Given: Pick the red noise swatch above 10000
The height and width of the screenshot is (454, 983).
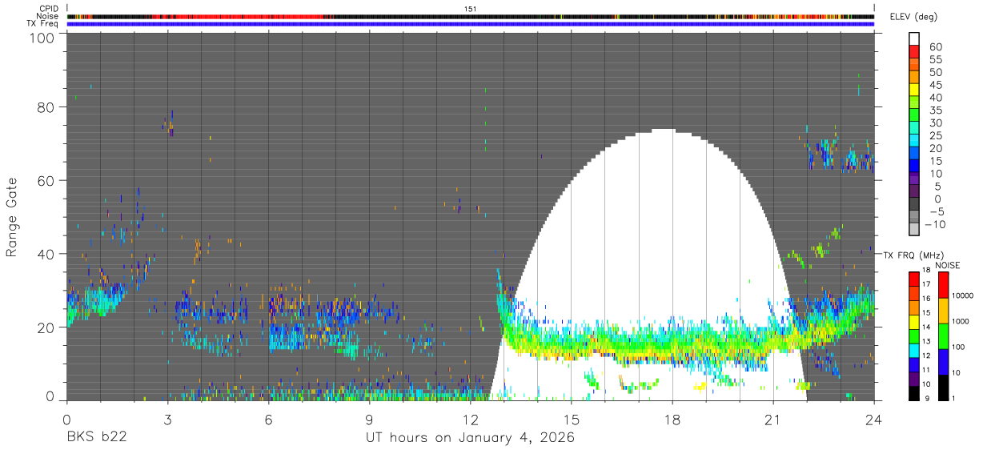Looking at the screenshot, I should 942,284.
